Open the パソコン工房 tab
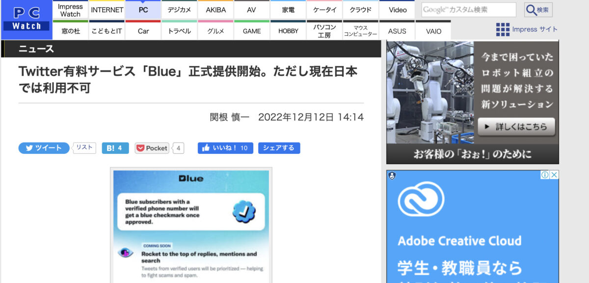Image resolution: width=589 pixels, height=283 pixels. coord(324,30)
